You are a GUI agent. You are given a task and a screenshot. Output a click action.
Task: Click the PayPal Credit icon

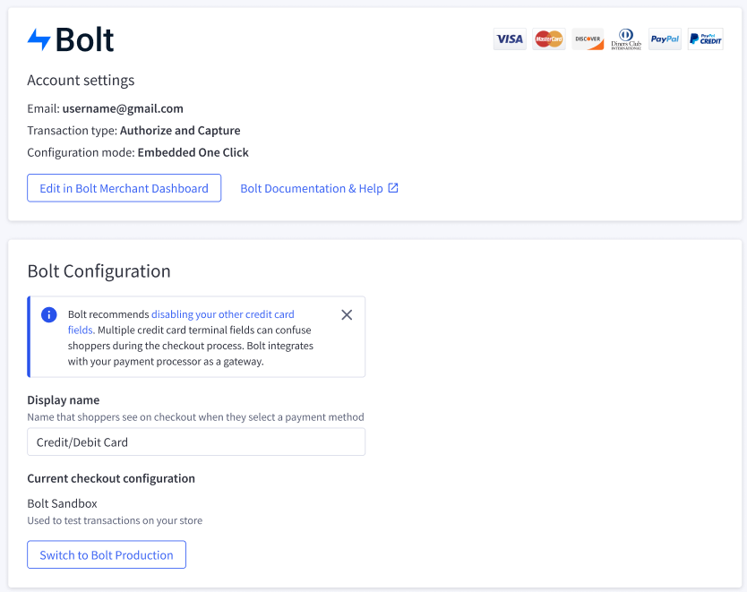(706, 39)
